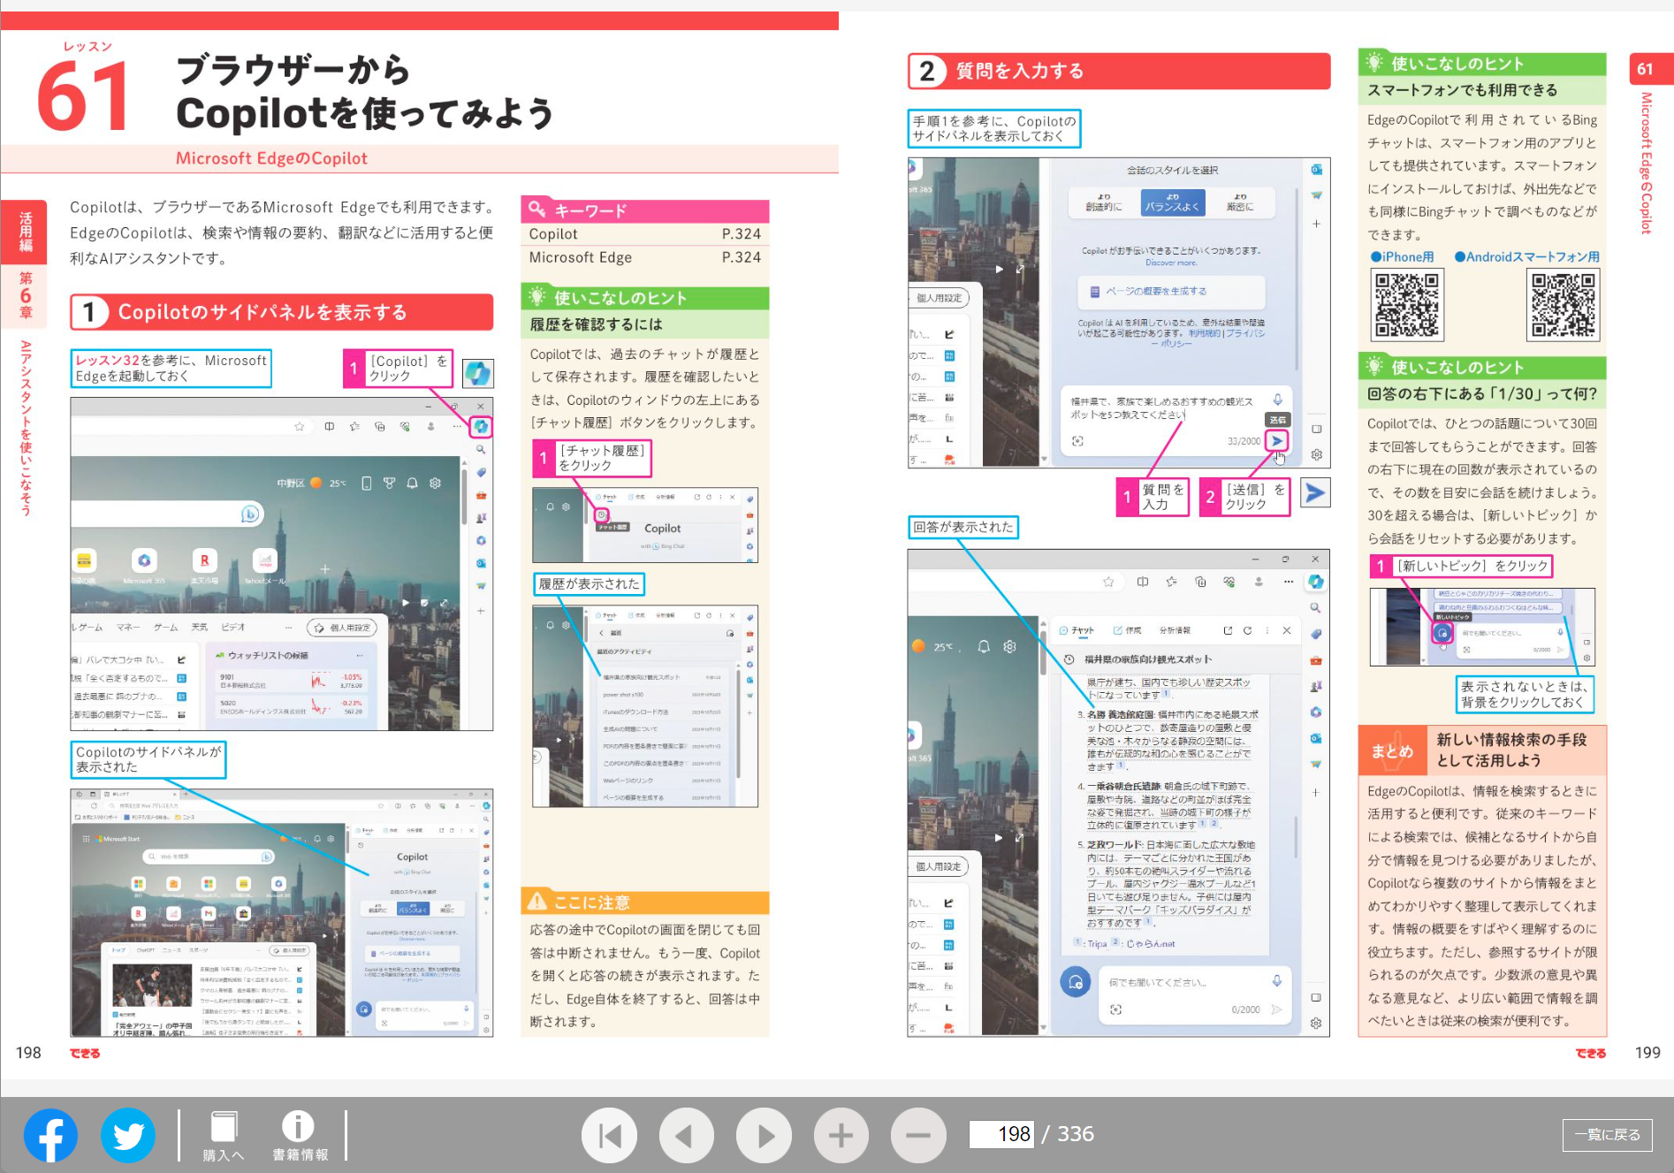Click the キーワード heading
1674x1173 pixels.
tap(645, 210)
